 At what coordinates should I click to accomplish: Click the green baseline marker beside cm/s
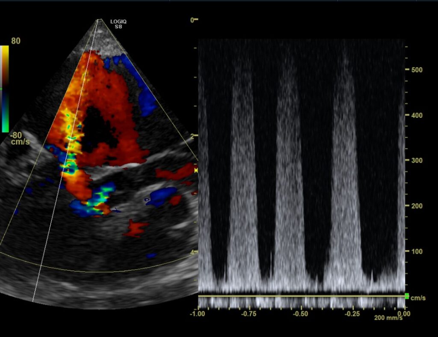click(406, 296)
